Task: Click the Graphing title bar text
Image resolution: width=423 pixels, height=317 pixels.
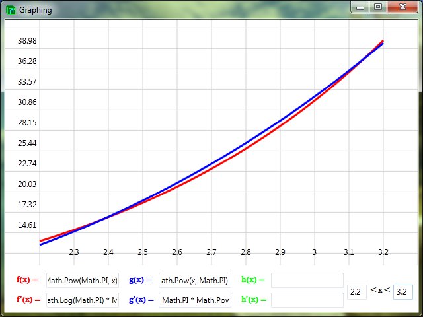Action: [36, 10]
